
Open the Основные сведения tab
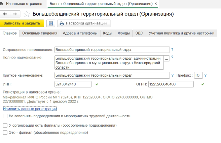[x=40, y=33]
